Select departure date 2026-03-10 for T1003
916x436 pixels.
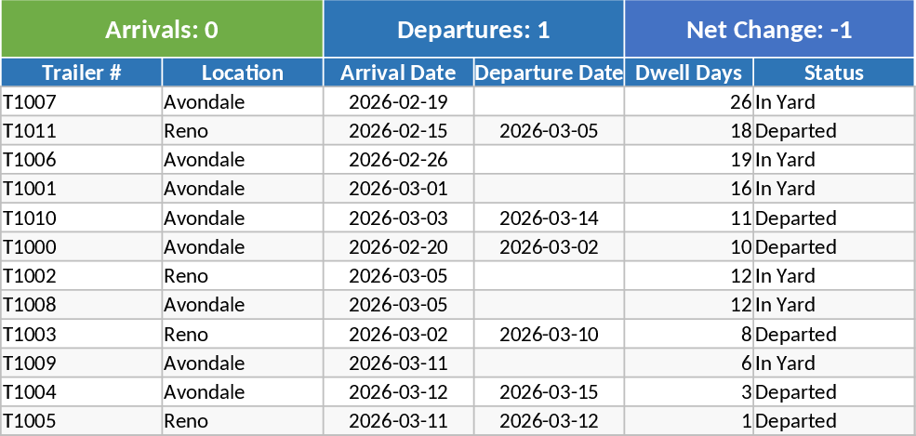click(x=549, y=334)
